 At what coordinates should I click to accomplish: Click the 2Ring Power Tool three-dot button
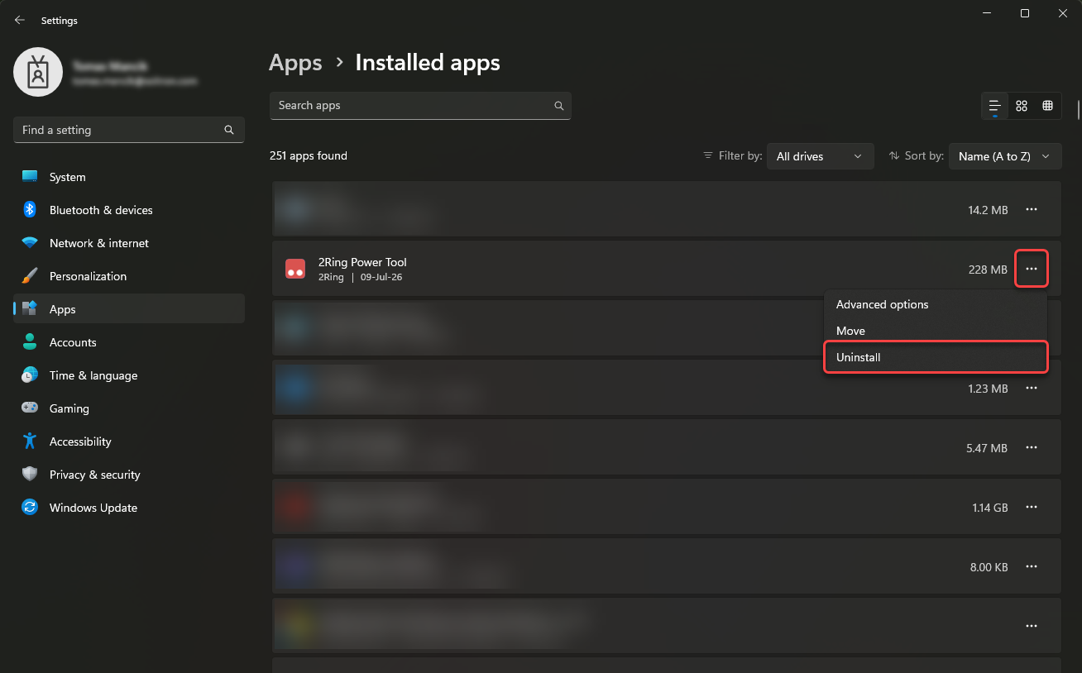tap(1032, 269)
